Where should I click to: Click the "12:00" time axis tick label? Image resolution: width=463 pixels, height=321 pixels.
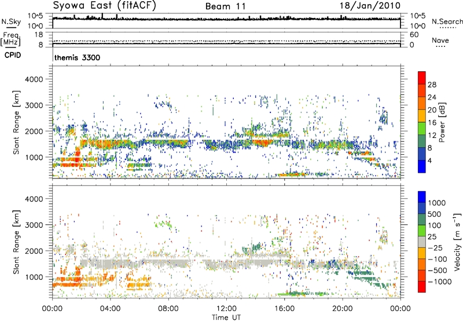pyautogui.click(x=226, y=309)
